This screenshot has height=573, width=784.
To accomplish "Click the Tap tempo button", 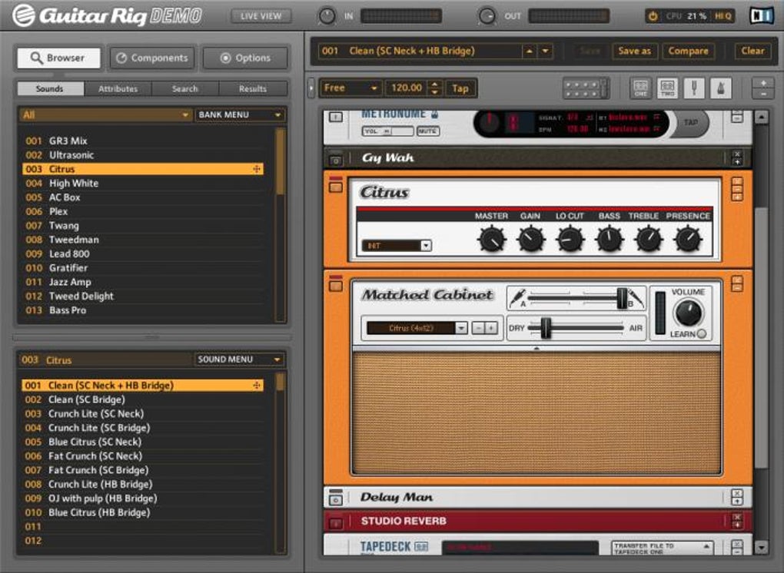I will [460, 88].
